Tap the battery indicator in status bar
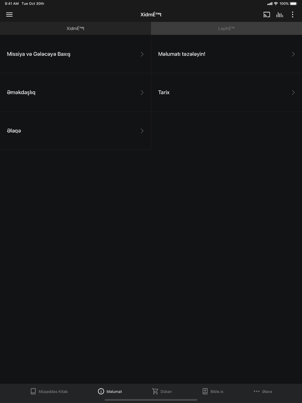Screen dimensions: 302x403 pos(294,3)
